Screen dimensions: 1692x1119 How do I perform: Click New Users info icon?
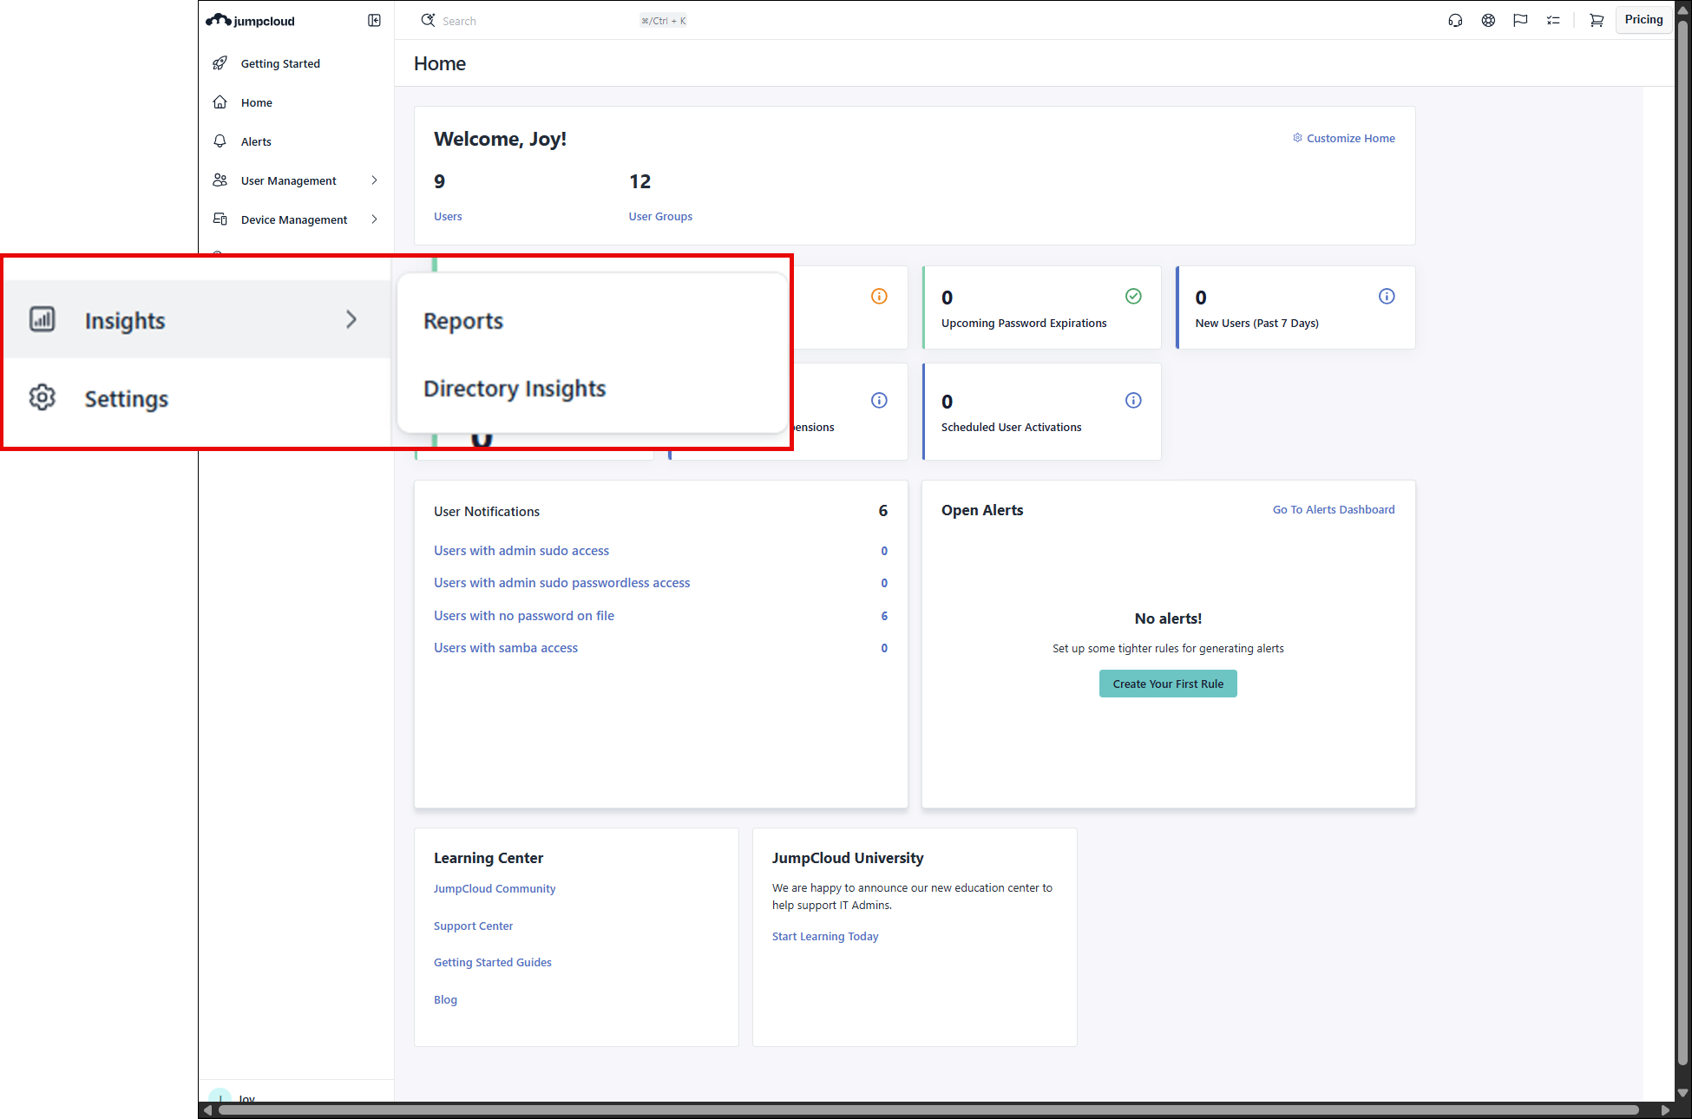pyautogui.click(x=1387, y=297)
